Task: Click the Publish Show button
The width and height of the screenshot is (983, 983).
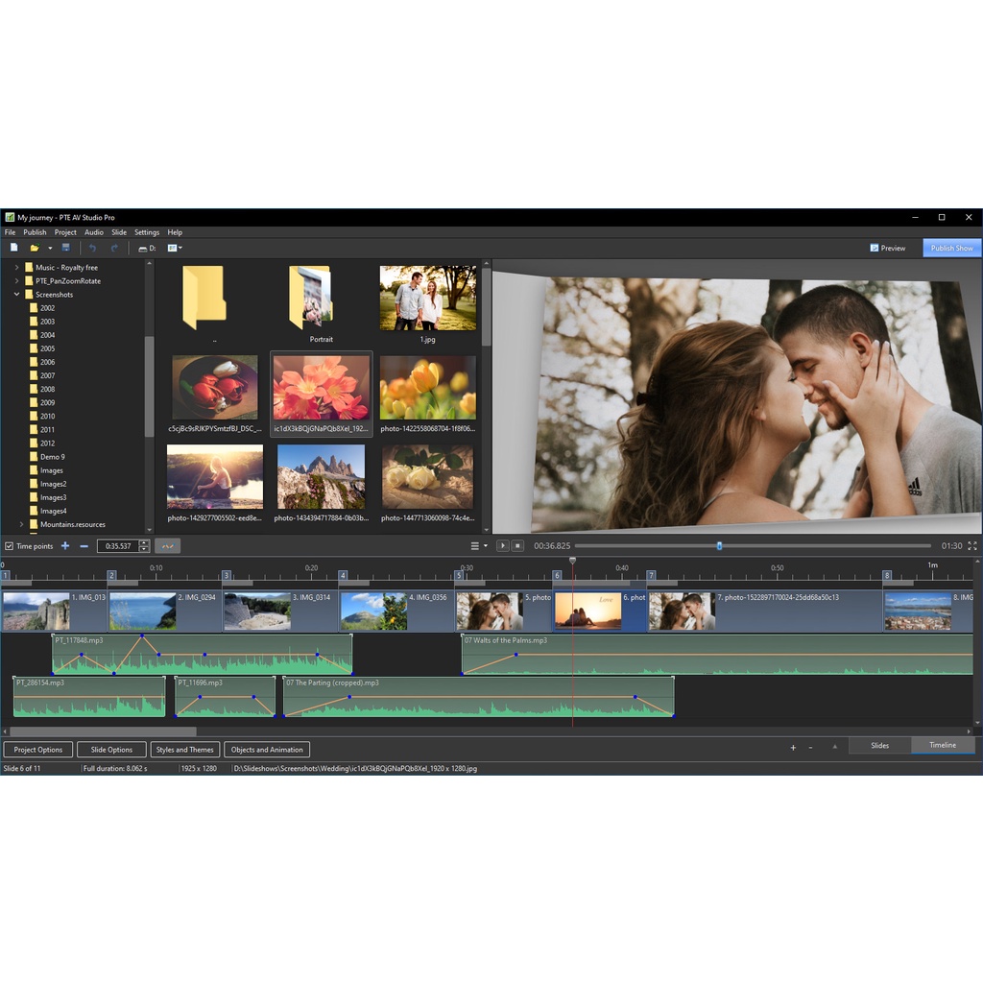Action: pyautogui.click(x=951, y=248)
